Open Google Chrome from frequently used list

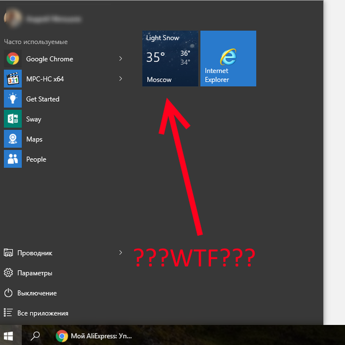[x=63, y=59]
